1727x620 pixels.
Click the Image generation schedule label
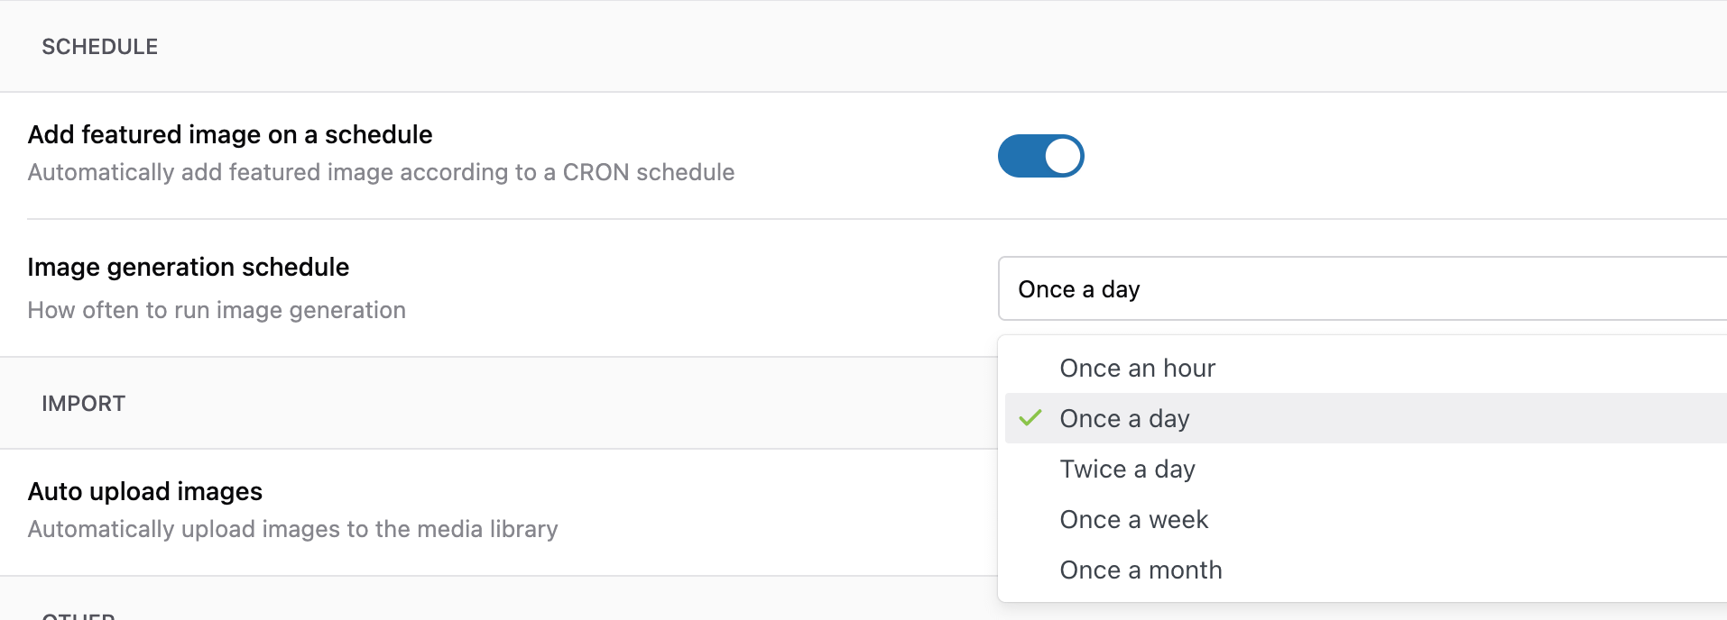188,267
